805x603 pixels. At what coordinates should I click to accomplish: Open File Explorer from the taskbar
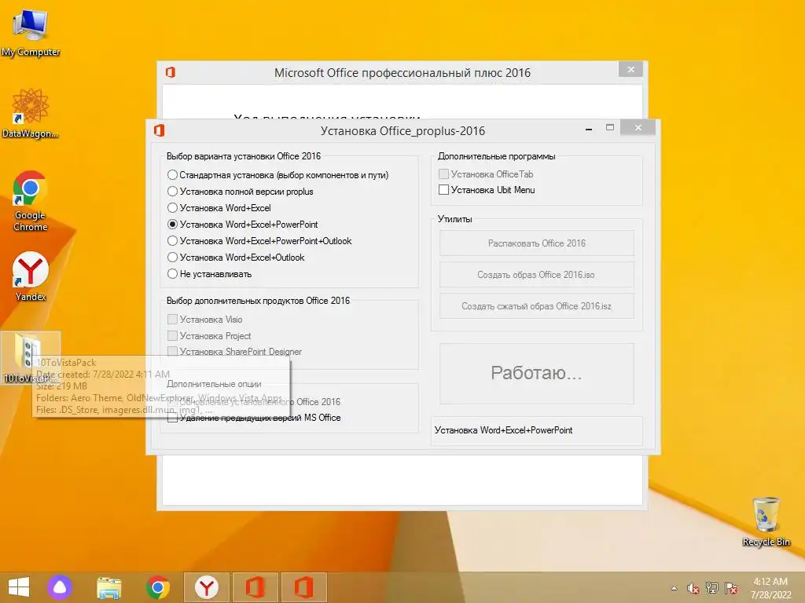tap(108, 587)
